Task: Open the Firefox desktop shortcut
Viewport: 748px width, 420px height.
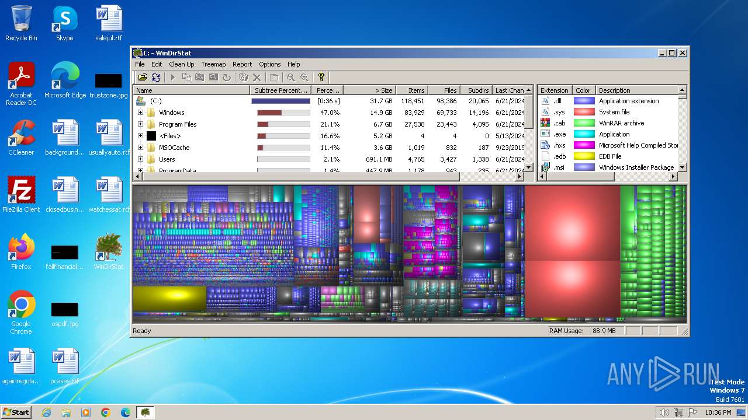Action: coord(21,252)
